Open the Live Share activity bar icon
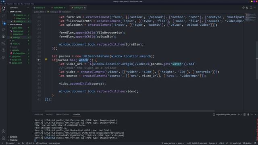The height and width of the screenshot is (145, 258). pos(4,57)
